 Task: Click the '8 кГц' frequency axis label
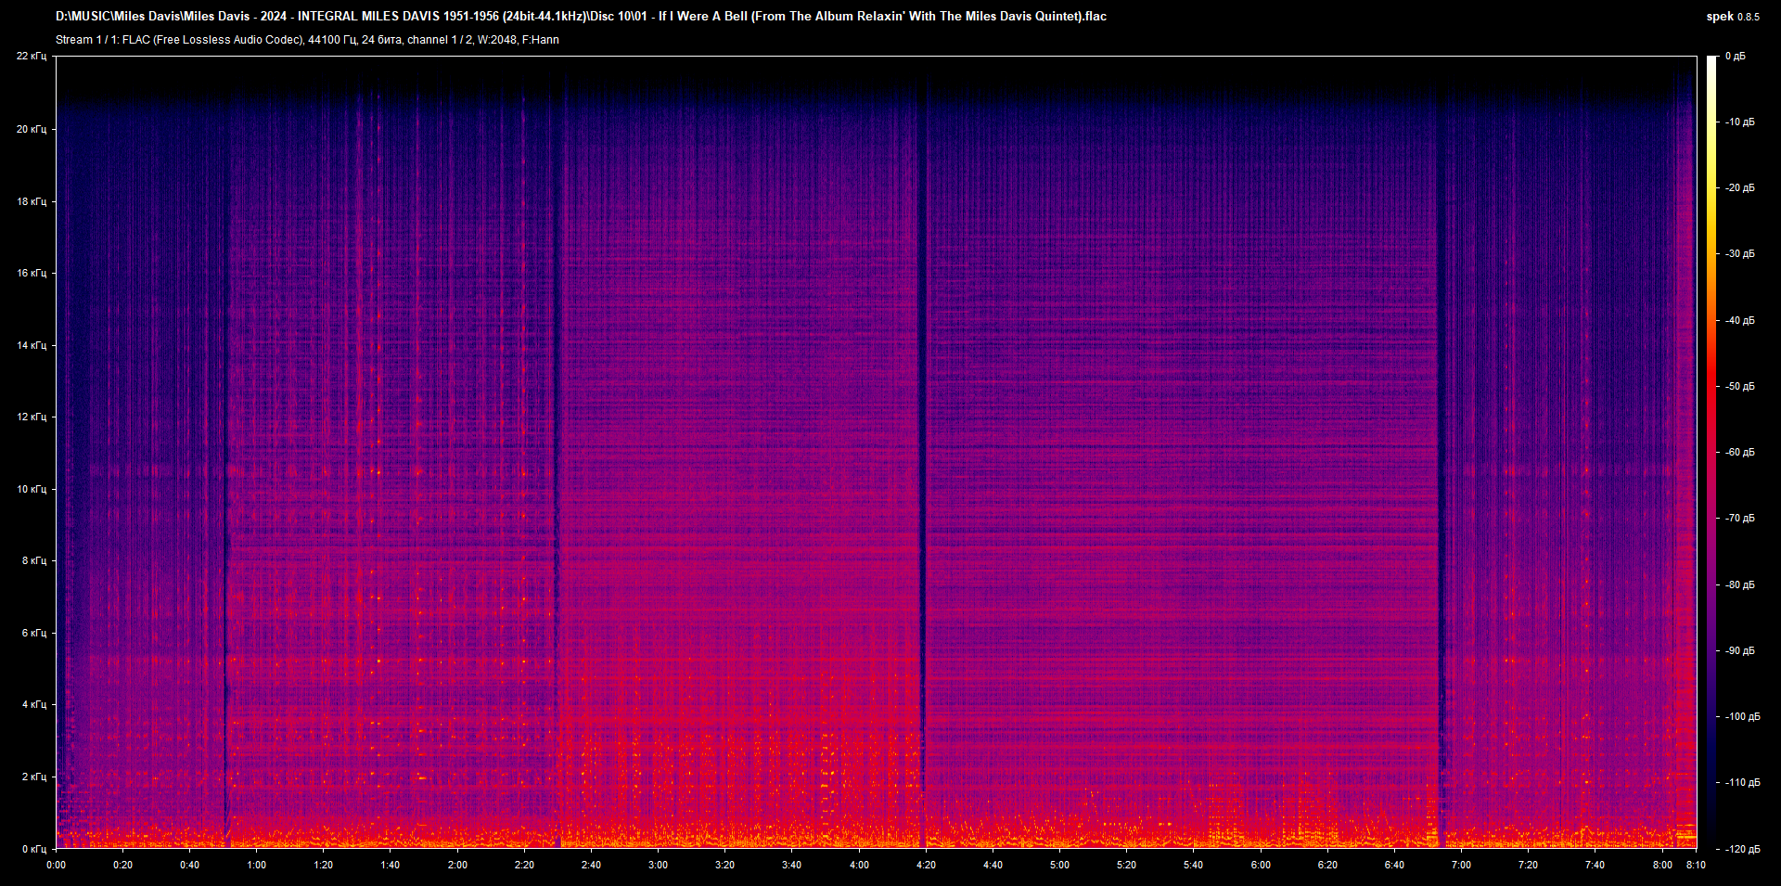pos(34,560)
